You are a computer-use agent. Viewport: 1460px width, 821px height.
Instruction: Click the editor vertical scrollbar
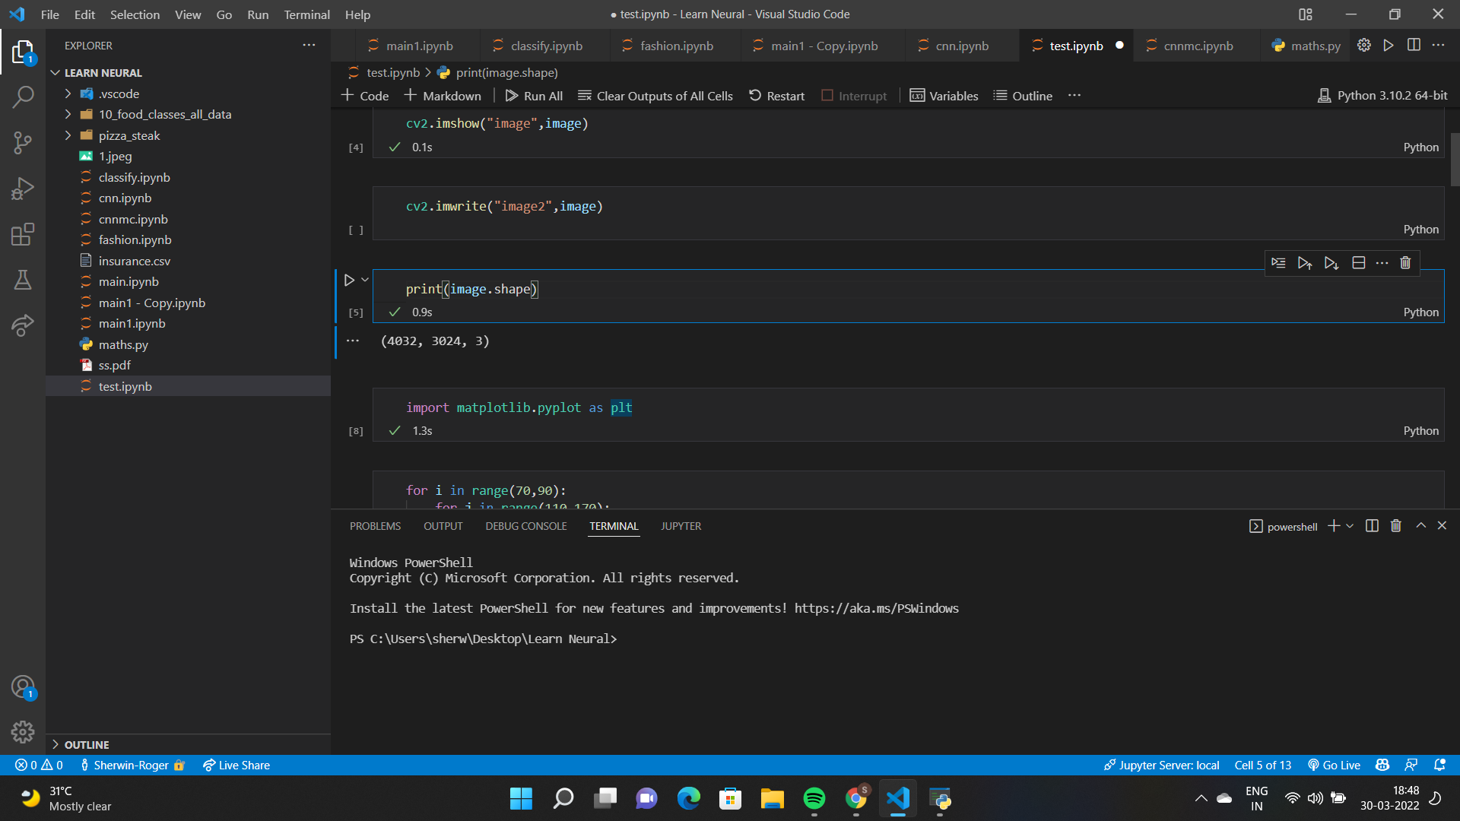[1455, 160]
